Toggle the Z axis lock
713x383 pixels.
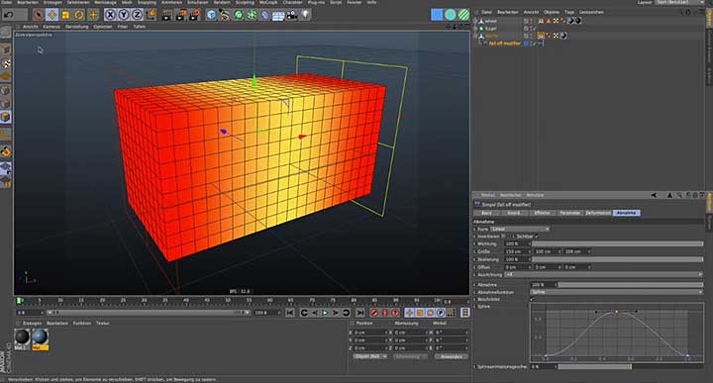137,15
